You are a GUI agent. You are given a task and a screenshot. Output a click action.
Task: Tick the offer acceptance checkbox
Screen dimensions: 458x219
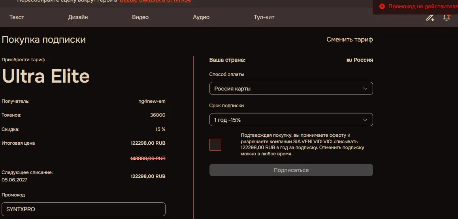click(215, 145)
